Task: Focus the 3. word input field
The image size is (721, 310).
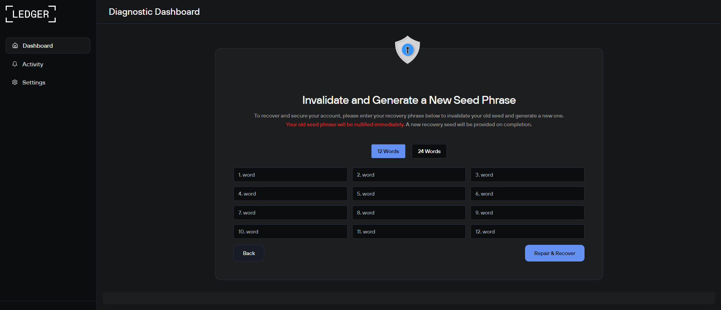Action: 527,175
